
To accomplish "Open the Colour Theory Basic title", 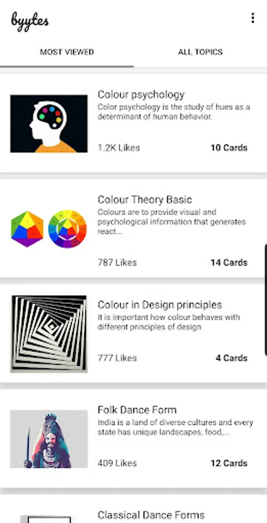I will click(x=144, y=200).
